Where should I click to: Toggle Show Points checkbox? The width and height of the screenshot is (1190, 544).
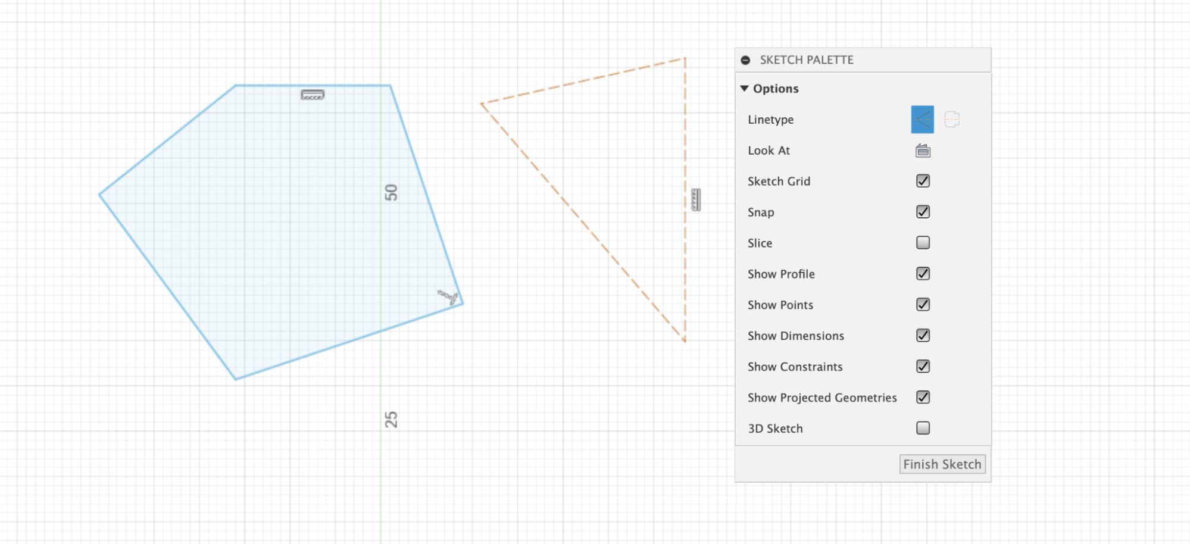click(x=923, y=305)
